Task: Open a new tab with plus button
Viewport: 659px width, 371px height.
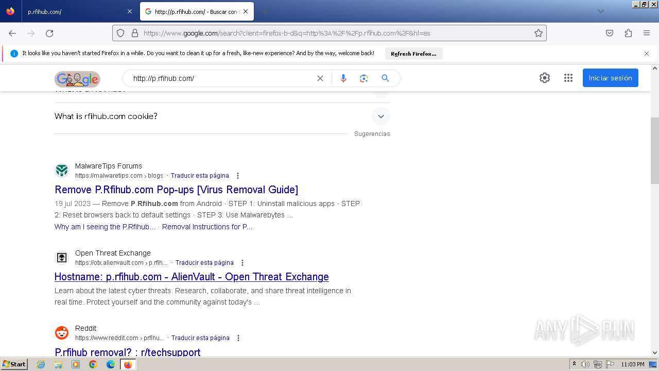Action: tap(265, 11)
